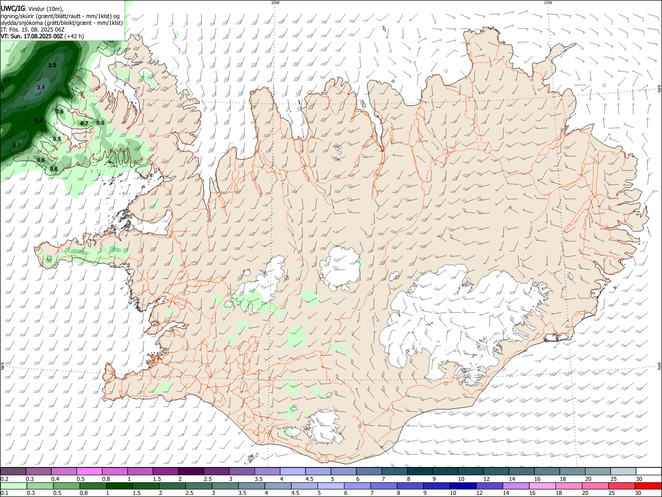Select the lavender swatch above the lower scale's 5
Screen dimensions: 662x497
coord(330,486)
